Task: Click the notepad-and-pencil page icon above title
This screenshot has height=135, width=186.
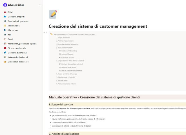Action: click(53, 14)
